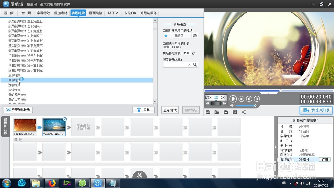Click the scrollbar down arrow in the transition list
The image size is (334, 188).
point(155,102)
